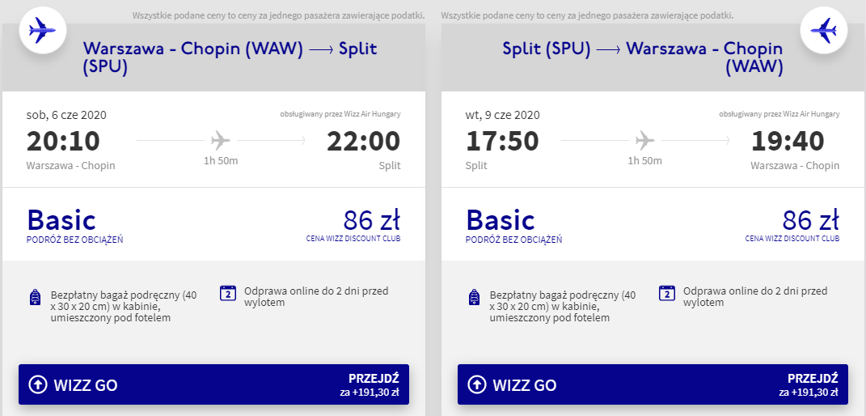Viewport: 866px width, 416px height.
Task: Click the outbound flight plane icon
Action: (42, 32)
